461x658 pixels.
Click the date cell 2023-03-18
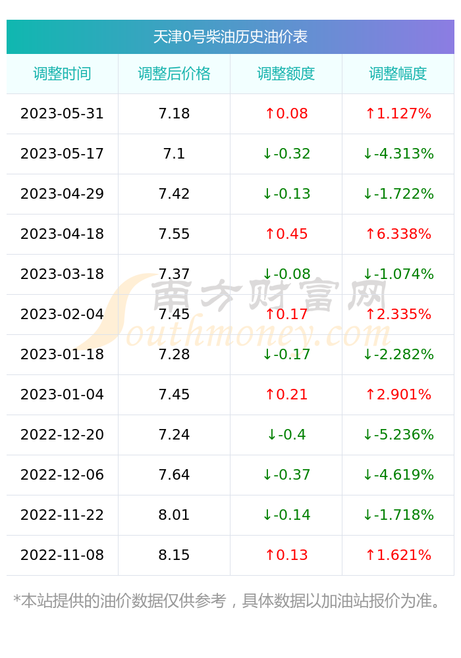coord(62,274)
